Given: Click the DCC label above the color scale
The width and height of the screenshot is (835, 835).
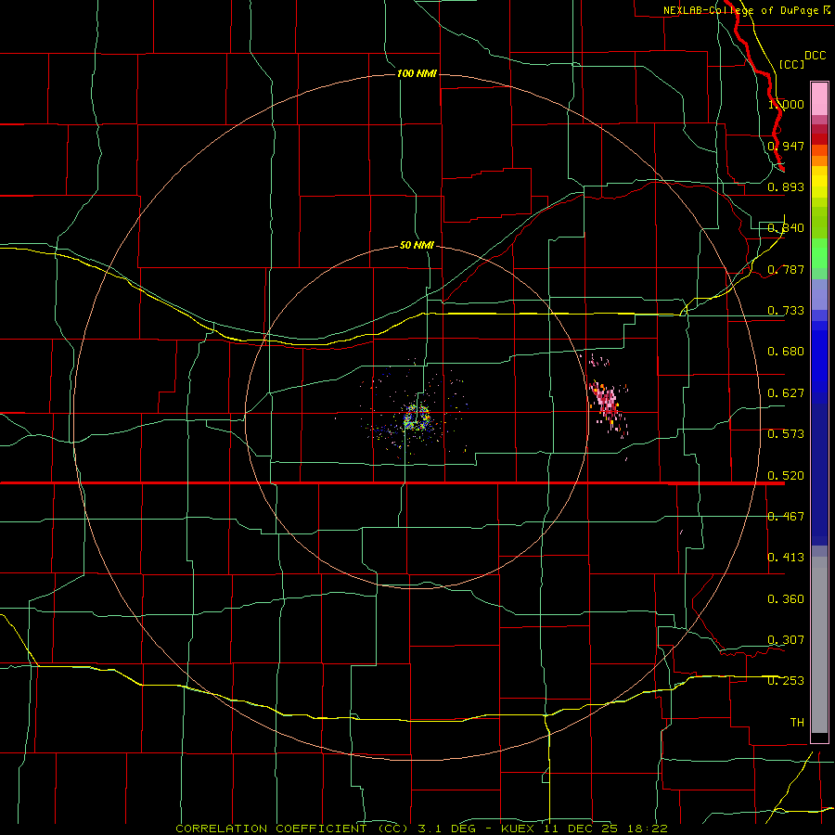Looking at the screenshot, I should (815, 56).
